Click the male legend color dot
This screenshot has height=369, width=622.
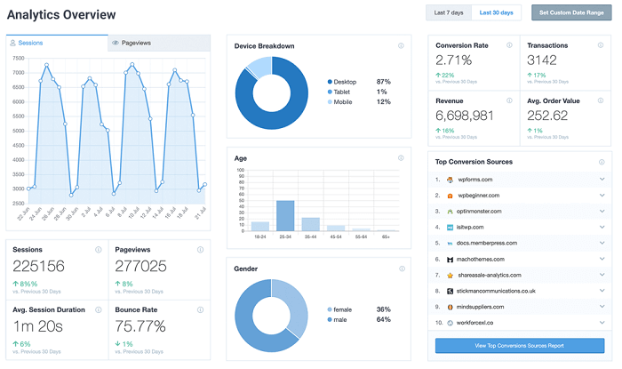click(330, 319)
